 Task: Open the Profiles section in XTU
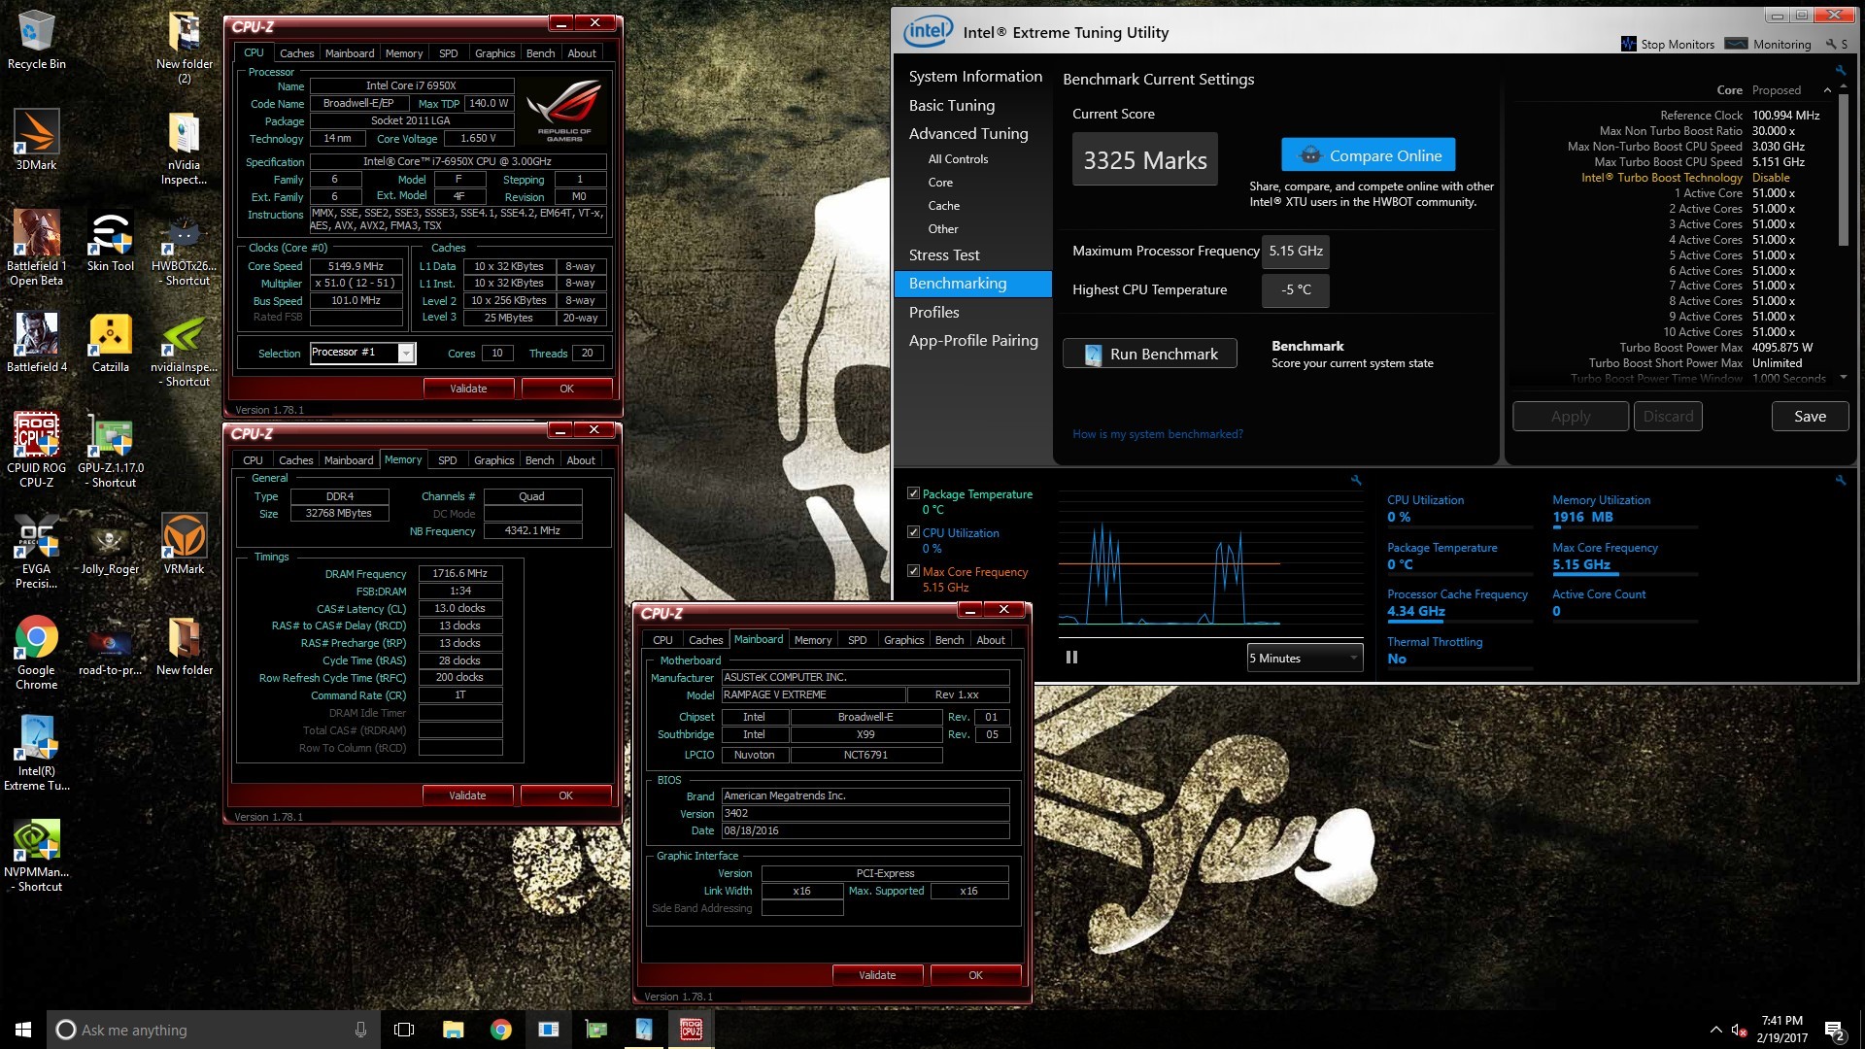click(933, 312)
